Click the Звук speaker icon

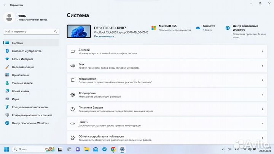(73, 66)
